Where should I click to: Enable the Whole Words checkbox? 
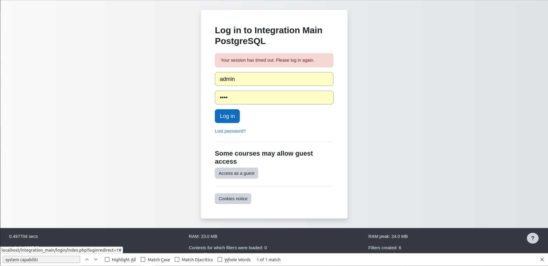pos(220,260)
